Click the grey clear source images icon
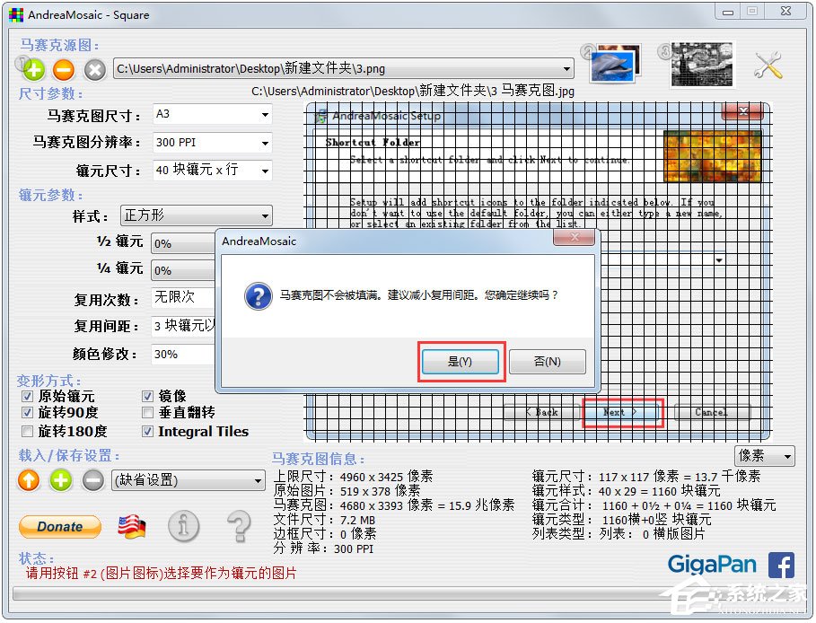Image resolution: width=816 pixels, height=623 pixels. pos(95,70)
